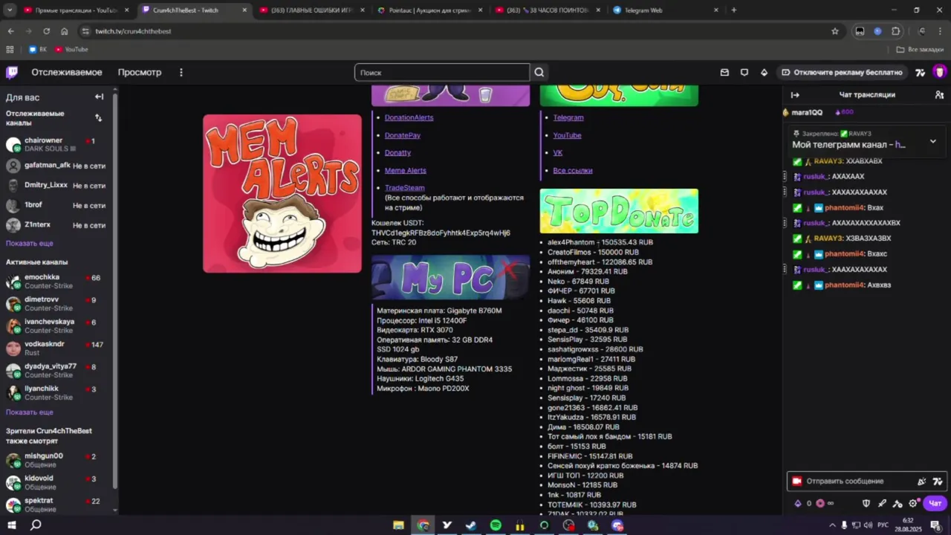
Task: Open the Donatty link
Action: (x=397, y=152)
